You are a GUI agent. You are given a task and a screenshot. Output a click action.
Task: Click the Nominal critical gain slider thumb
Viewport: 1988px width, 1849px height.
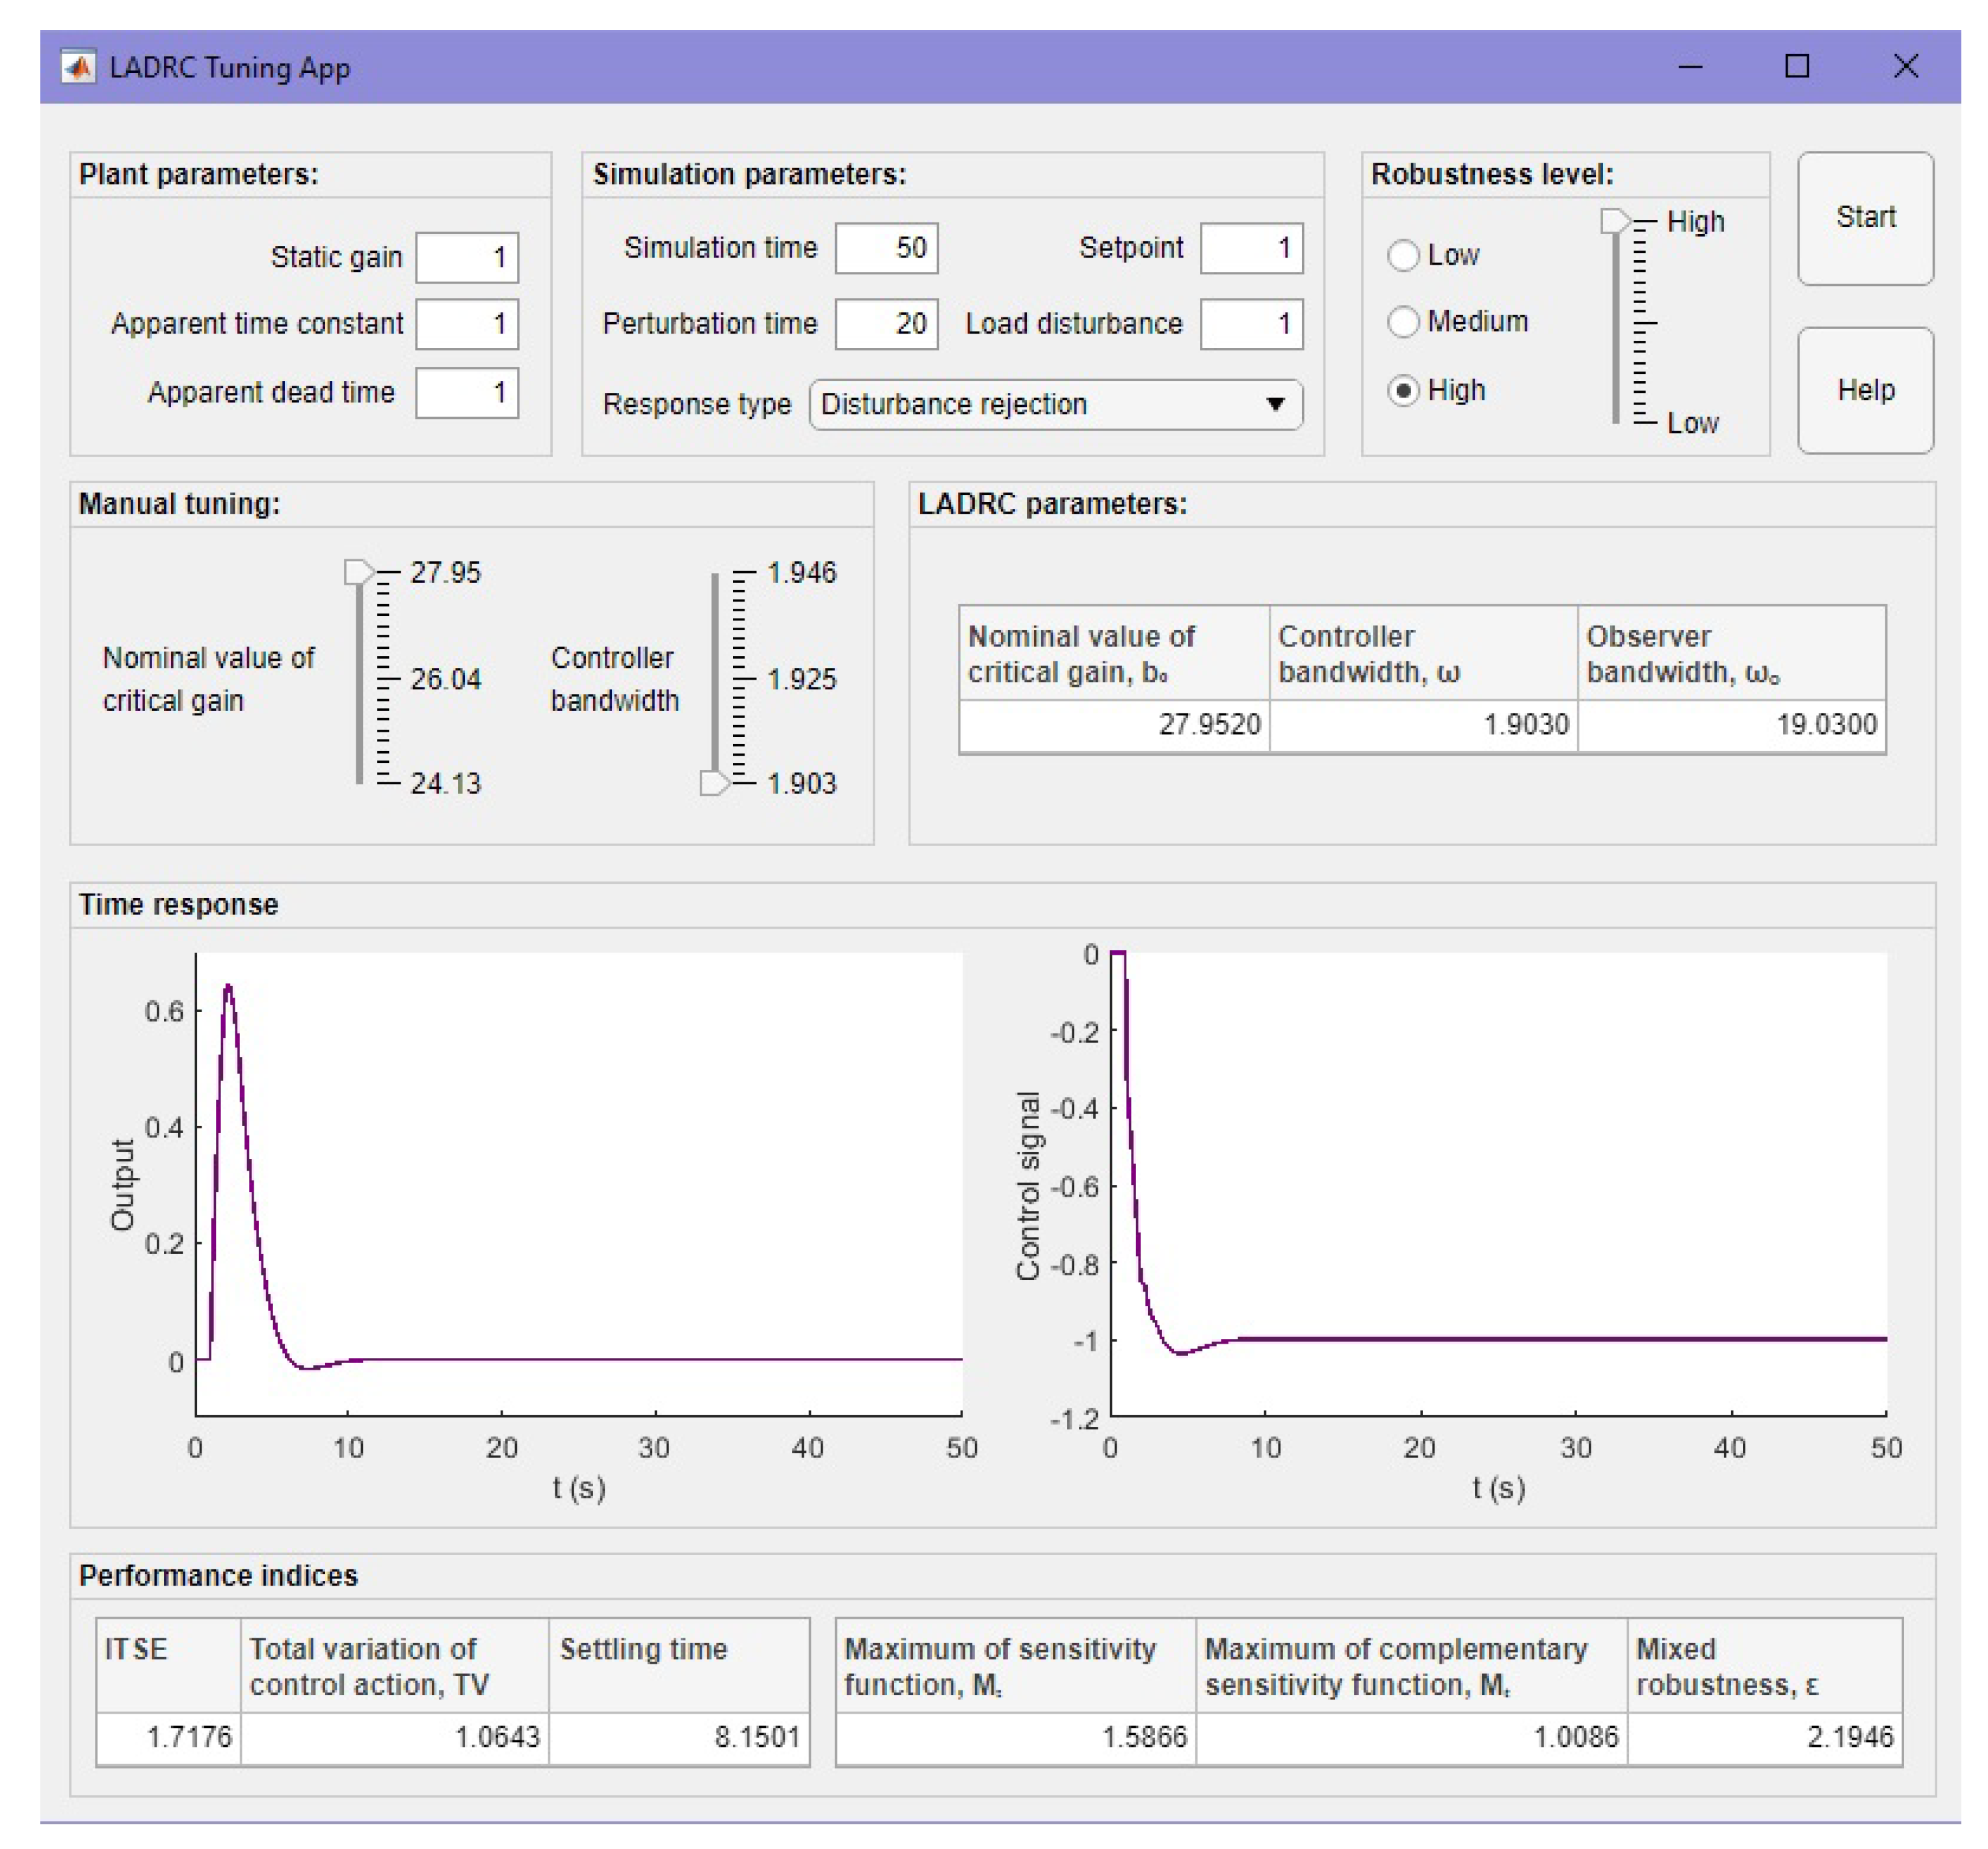click(358, 572)
